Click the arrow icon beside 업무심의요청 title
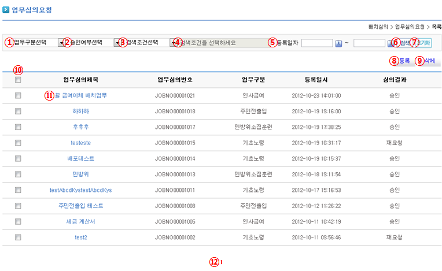Viewport: 442px width, 271px height. point(6,10)
